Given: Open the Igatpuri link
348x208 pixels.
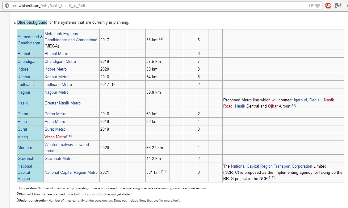Looking at the screenshot, I should tap(300, 100).
